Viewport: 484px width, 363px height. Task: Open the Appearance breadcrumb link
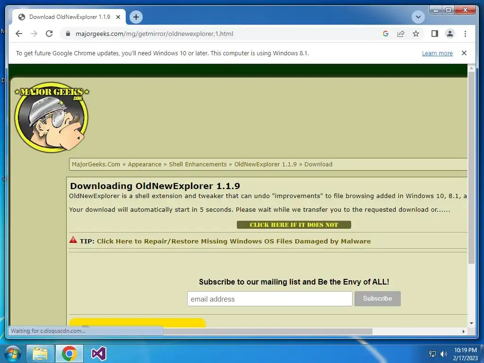(145, 164)
